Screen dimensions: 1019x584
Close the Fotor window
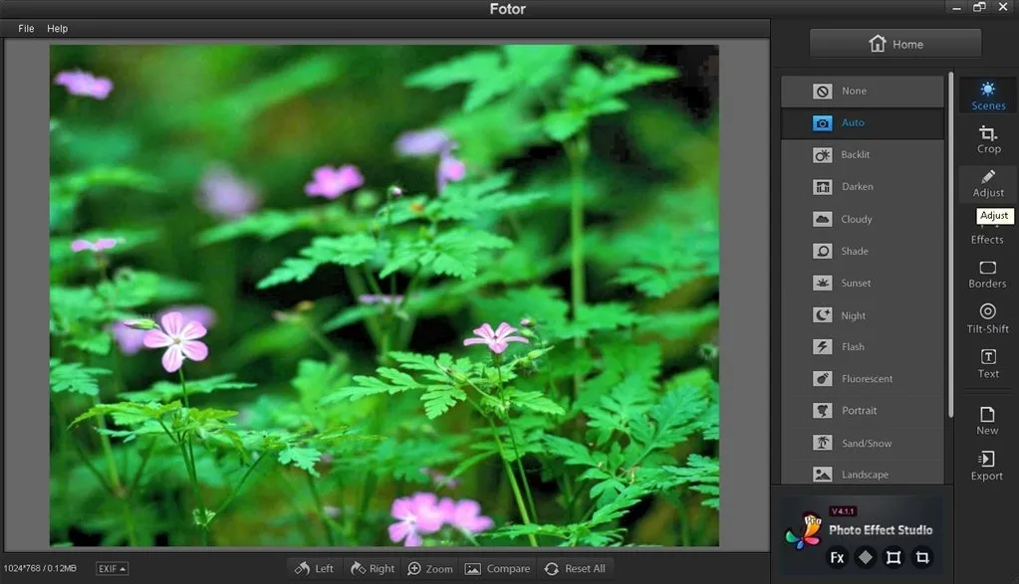(x=1003, y=7)
